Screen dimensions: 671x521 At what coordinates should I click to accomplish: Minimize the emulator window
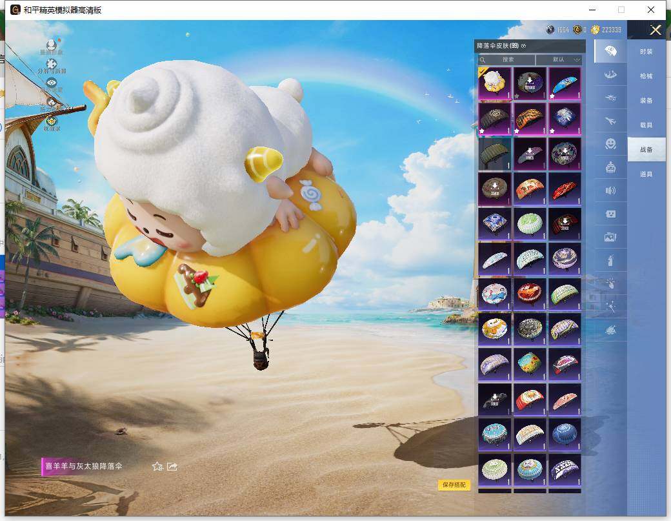coord(592,10)
